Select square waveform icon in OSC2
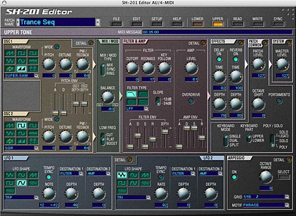 click(x=21, y=125)
